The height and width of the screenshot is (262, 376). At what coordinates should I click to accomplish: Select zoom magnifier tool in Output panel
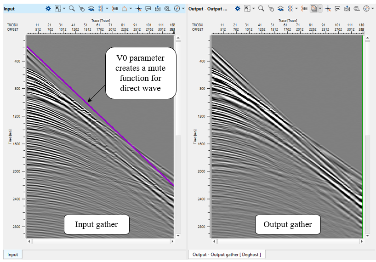pos(261,9)
